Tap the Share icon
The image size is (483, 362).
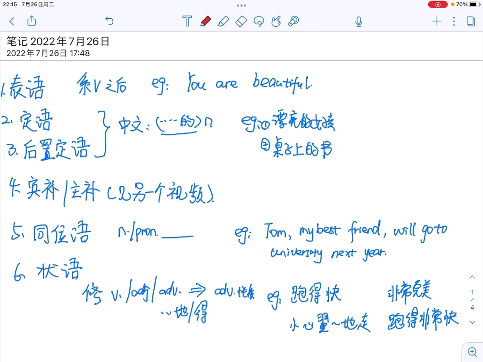click(x=31, y=21)
